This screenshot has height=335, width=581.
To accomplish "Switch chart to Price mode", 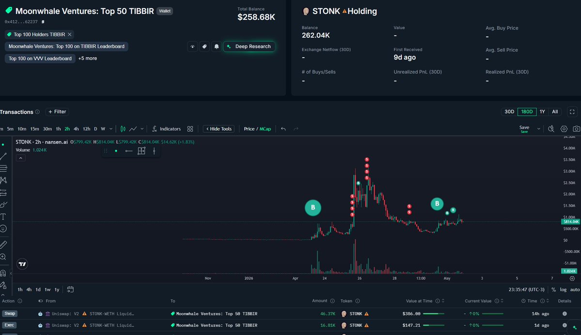I will (249, 129).
